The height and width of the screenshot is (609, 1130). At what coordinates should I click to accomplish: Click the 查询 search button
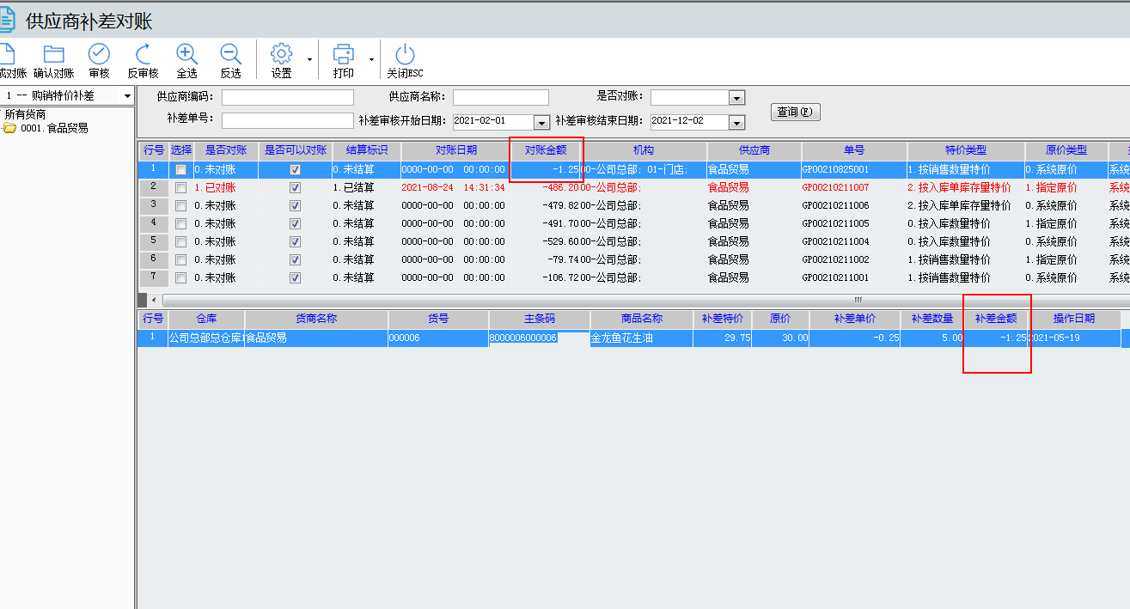point(795,113)
